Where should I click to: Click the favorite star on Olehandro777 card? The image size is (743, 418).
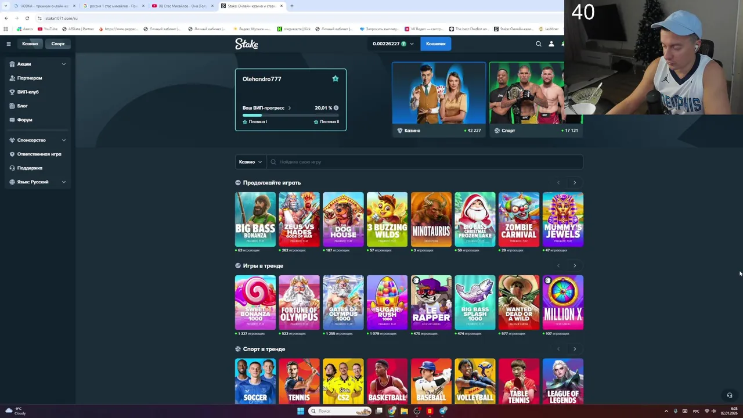[335, 78]
